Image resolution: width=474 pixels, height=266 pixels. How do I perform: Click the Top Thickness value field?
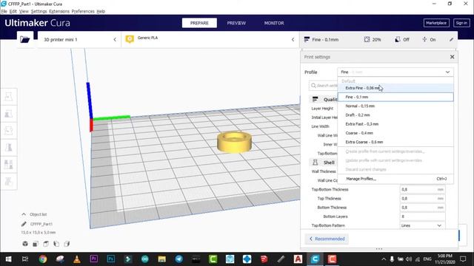422,199
